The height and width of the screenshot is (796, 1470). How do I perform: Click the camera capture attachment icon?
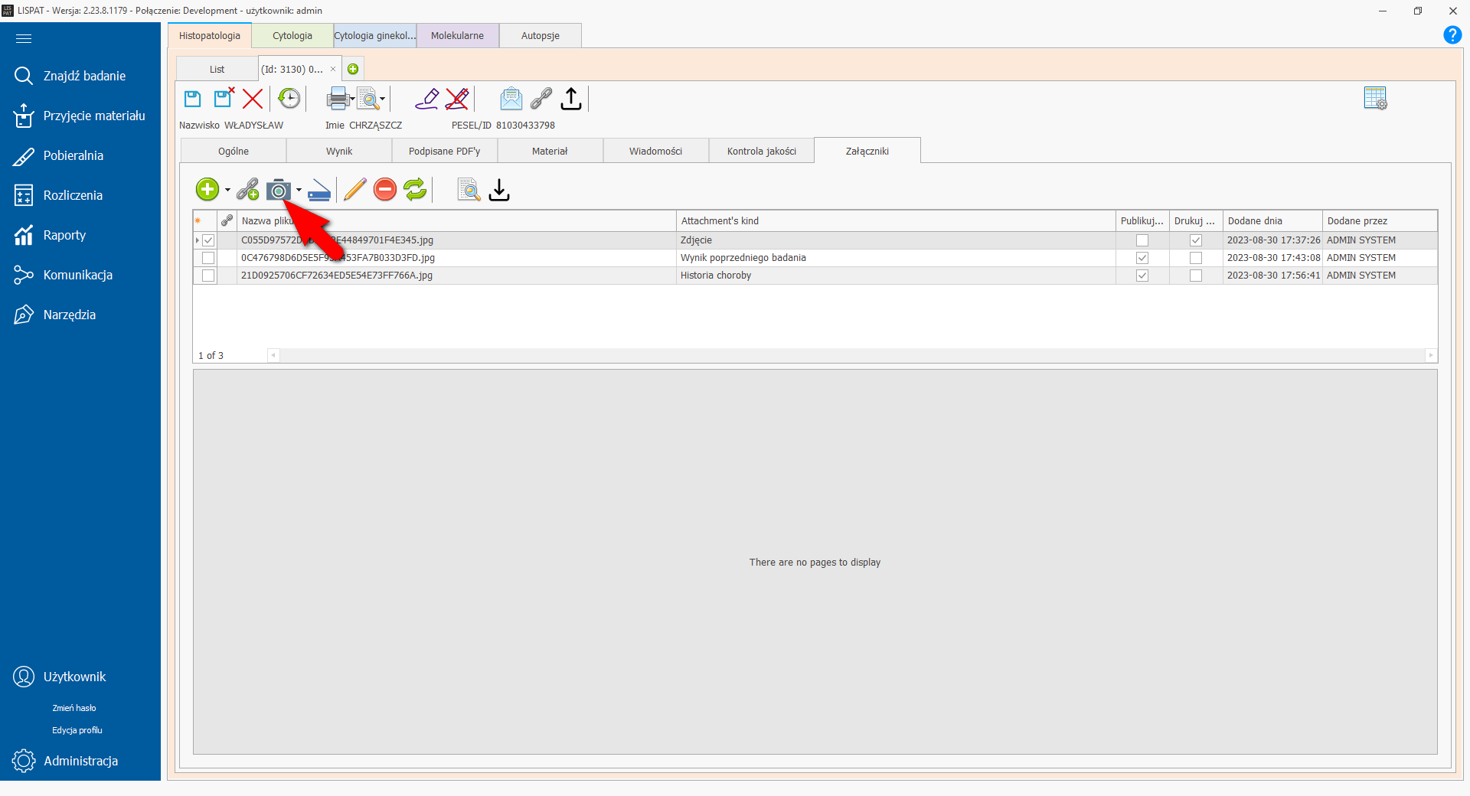(278, 190)
